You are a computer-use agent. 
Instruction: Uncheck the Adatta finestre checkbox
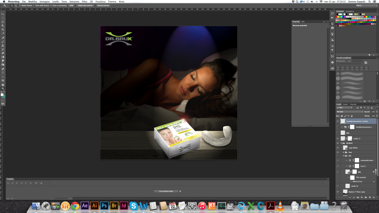pos(20,5)
